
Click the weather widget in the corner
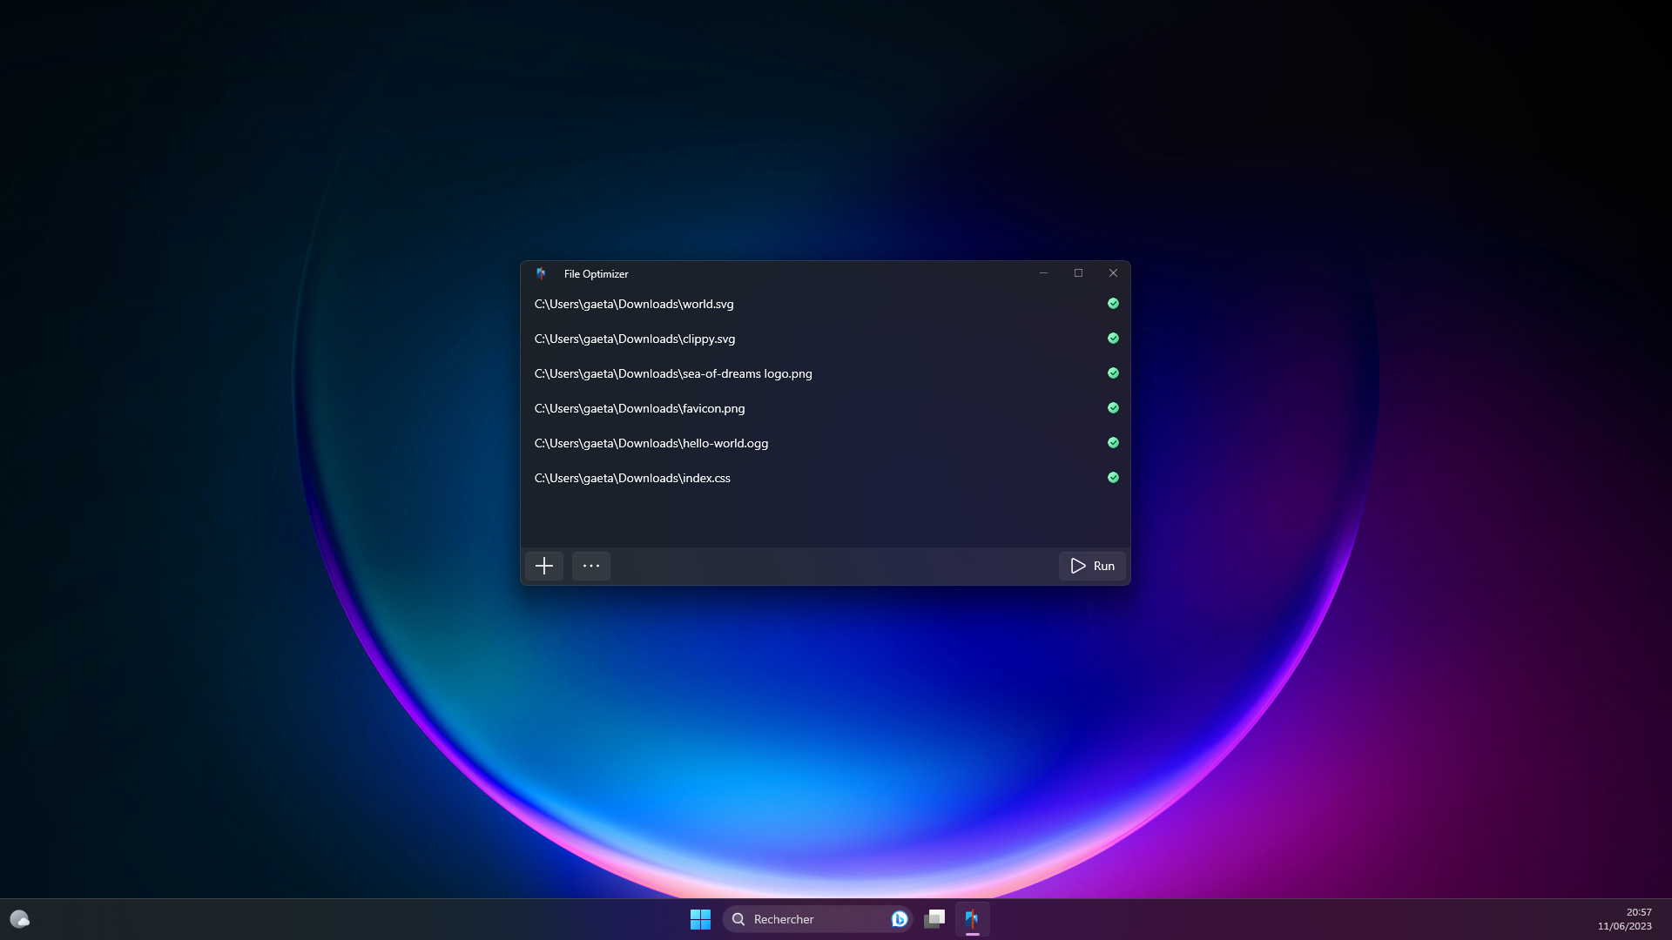pos(18,918)
